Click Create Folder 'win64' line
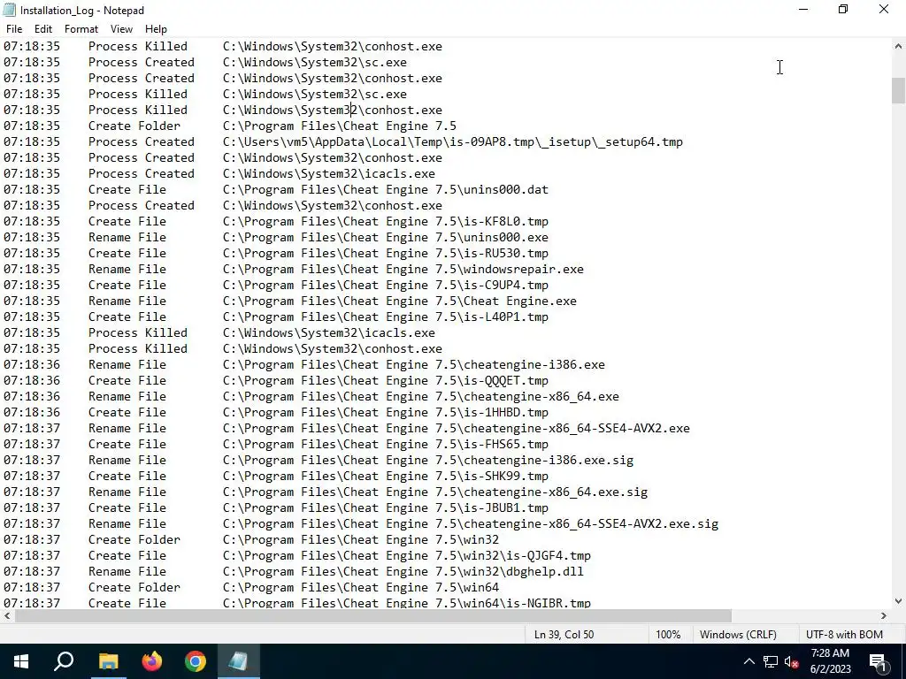 (251, 588)
